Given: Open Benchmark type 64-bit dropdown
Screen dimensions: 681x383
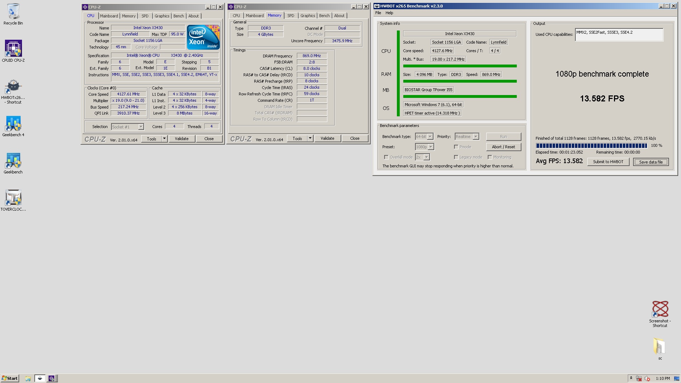Looking at the screenshot, I should coord(424,137).
